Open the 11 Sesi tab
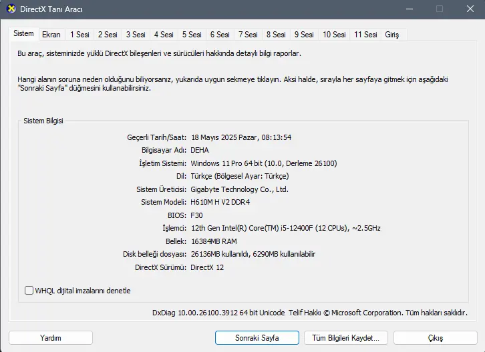 [365, 35]
